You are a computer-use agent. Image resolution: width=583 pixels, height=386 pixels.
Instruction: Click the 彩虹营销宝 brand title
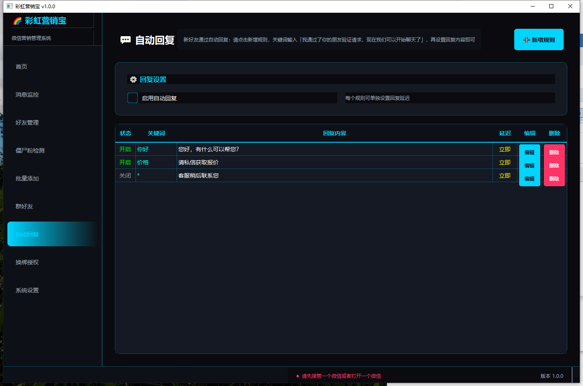click(46, 21)
